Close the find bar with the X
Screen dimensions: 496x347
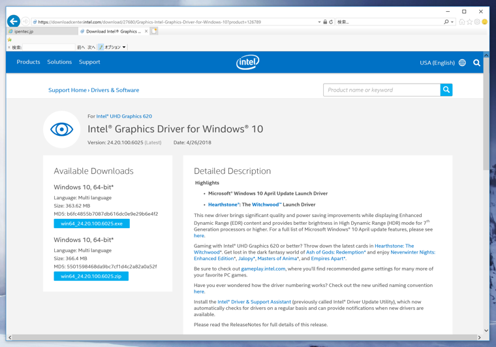point(9,47)
